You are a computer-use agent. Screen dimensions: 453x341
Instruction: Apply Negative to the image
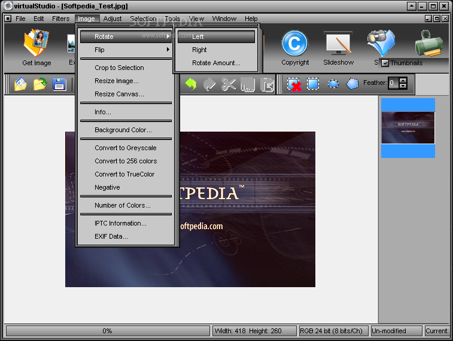[126, 187]
